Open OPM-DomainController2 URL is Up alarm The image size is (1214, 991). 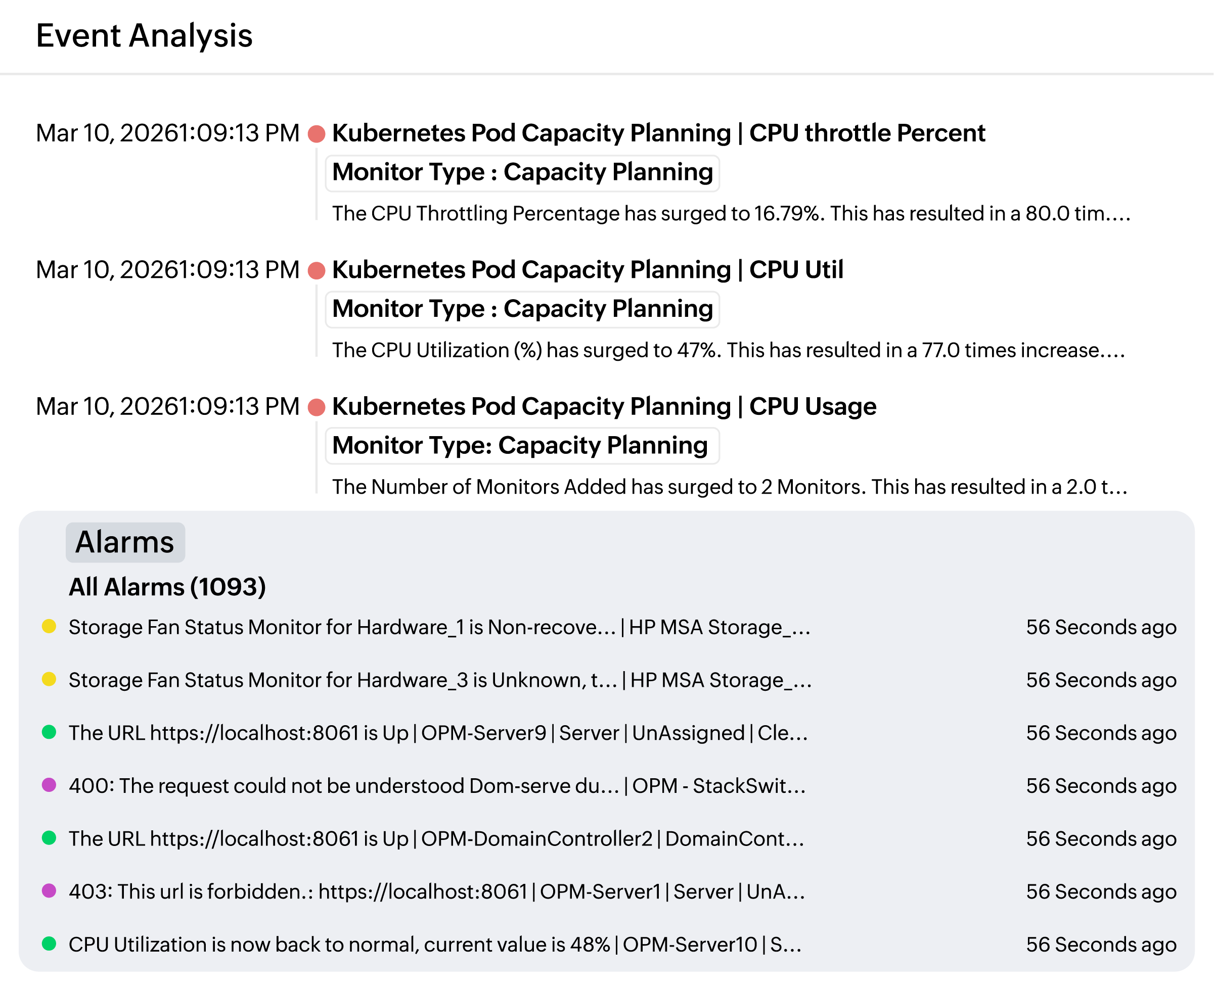coord(436,838)
